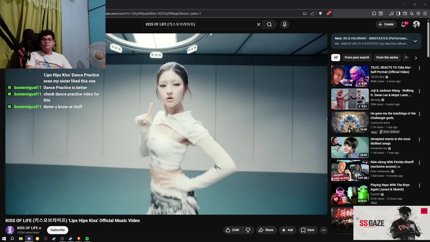This screenshot has width=430, height=242.
Task: Like the video with 234K likes
Action: pyautogui.click(x=232, y=230)
